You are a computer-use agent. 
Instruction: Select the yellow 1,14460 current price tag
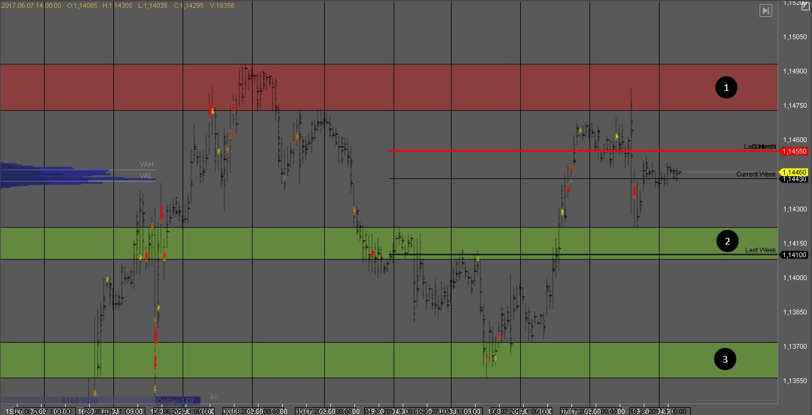(794, 172)
